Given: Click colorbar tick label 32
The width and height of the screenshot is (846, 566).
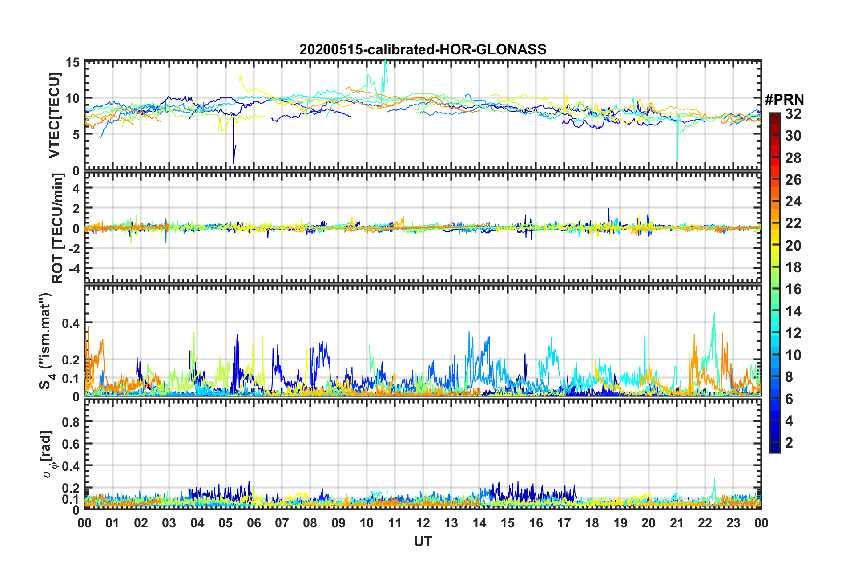Looking at the screenshot, I should pos(793,114).
